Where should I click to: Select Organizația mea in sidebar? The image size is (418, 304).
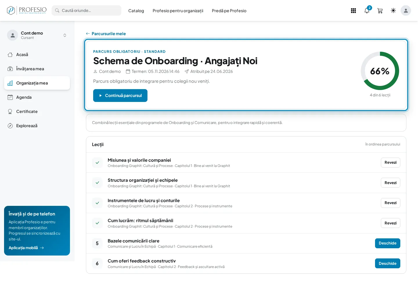(x=37, y=83)
